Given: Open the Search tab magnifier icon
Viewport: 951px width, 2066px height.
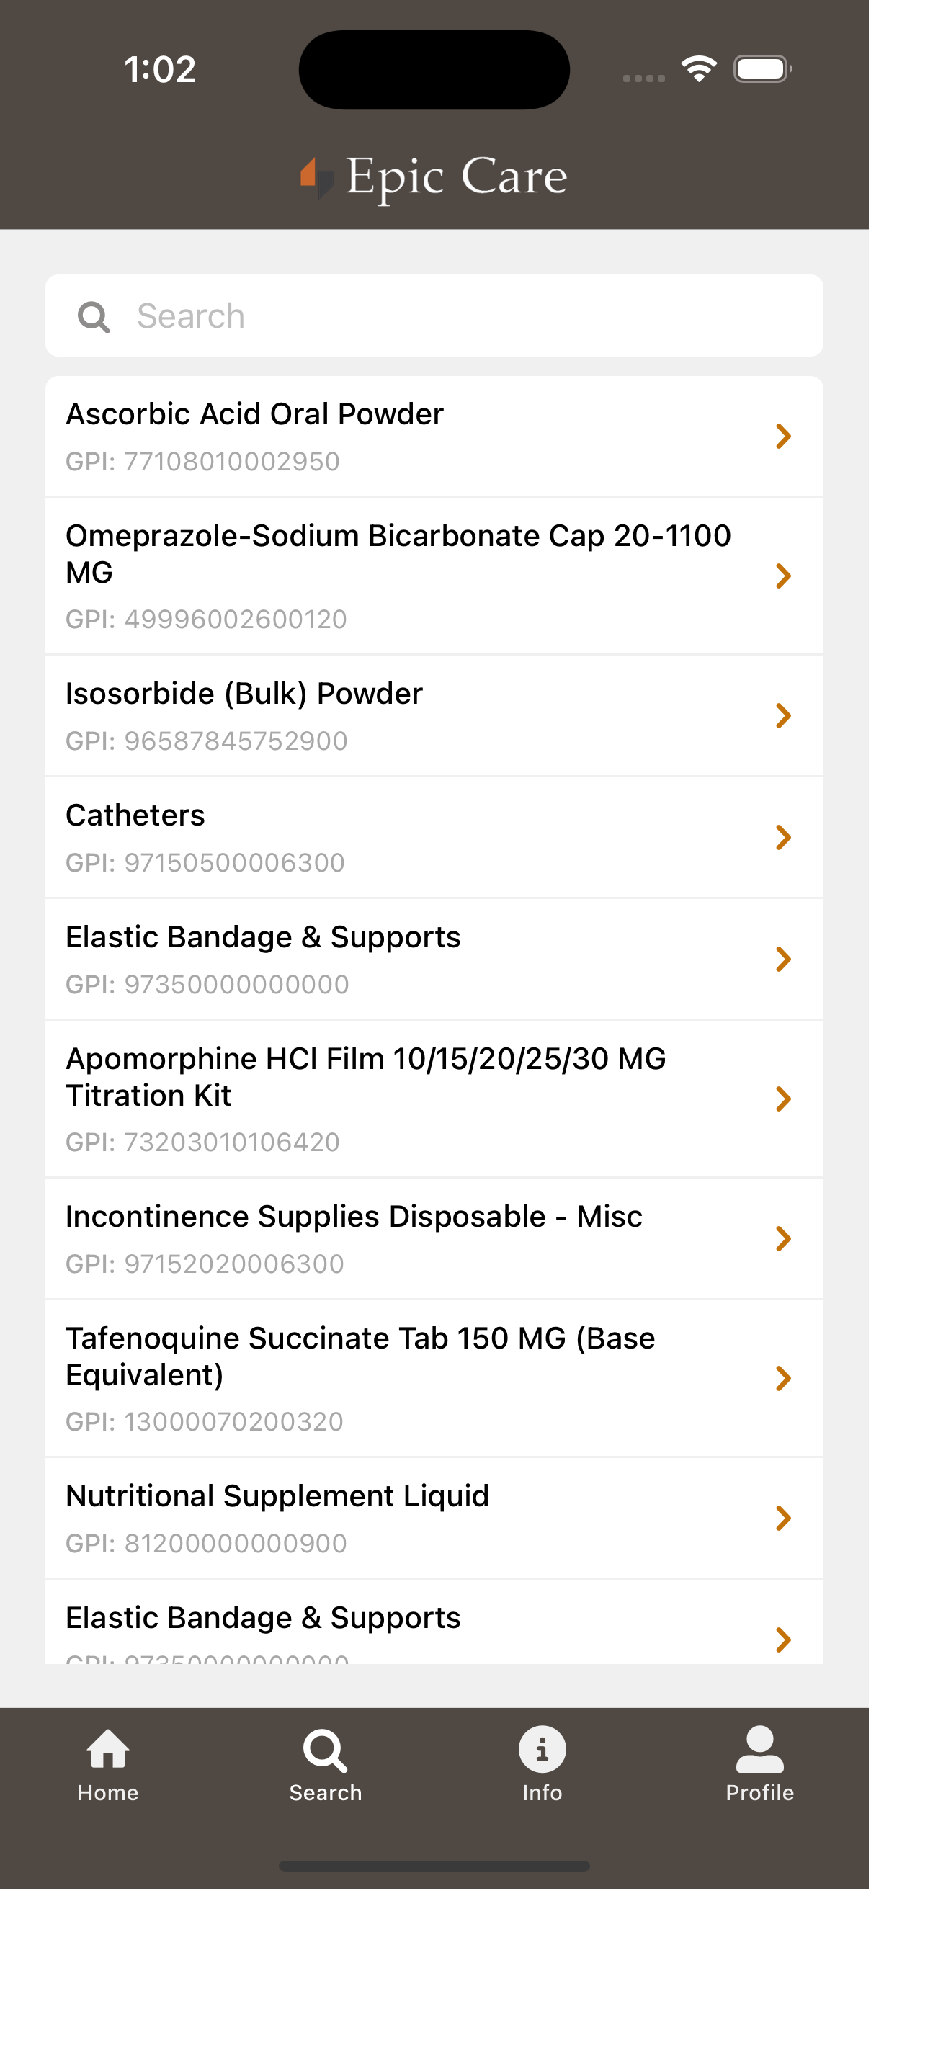Looking at the screenshot, I should click(325, 1750).
